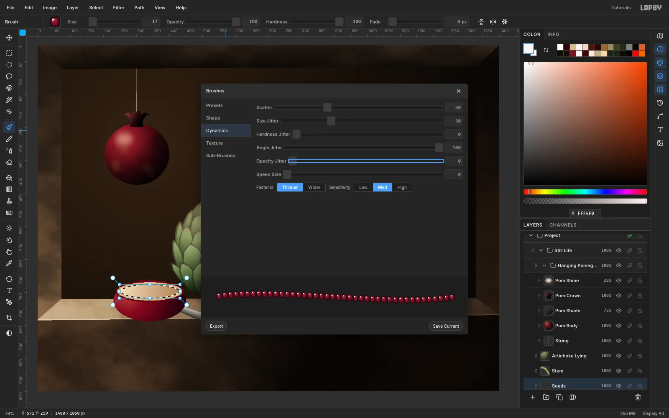
Task: Toggle visibility of the String layer
Action: [619, 341]
